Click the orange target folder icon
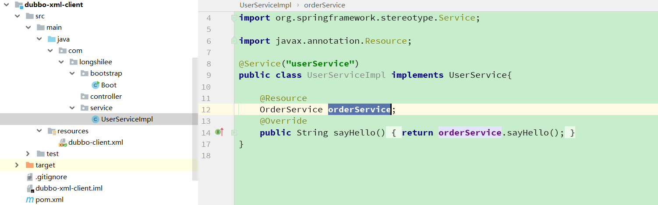The height and width of the screenshot is (205, 658). coord(30,165)
